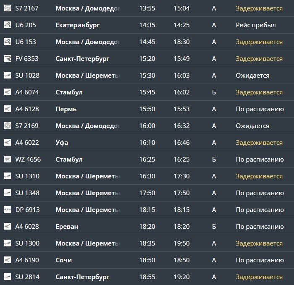Screen dimensions: 294x285
Task: Click the Rossiya logo next to FV 6353
Action: 8,58
